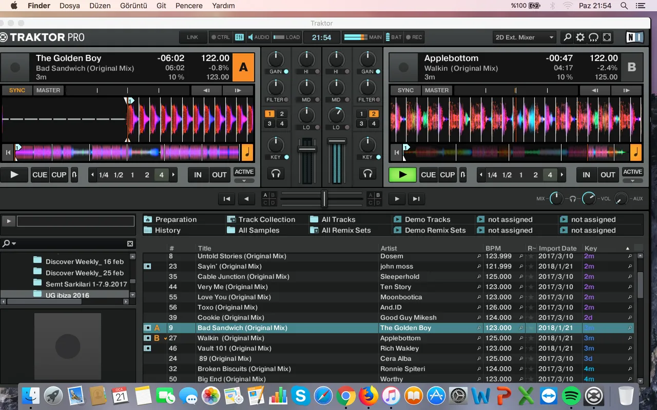Click Deck A channel volume fader
This screenshot has width=657, height=410.
pos(307,149)
